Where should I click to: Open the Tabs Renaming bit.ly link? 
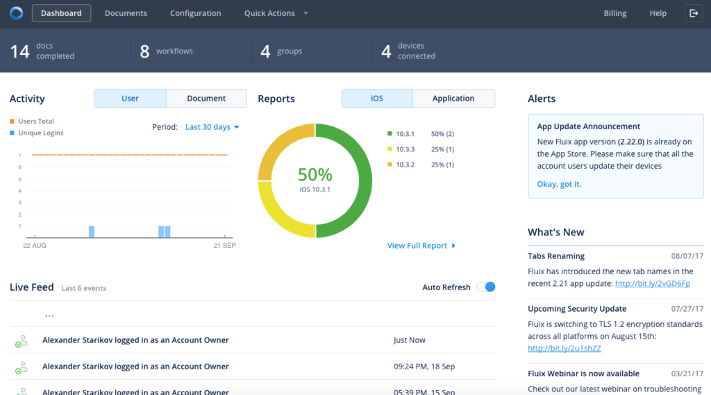pyautogui.click(x=652, y=283)
